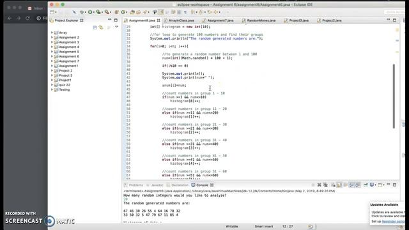Click the Skip All Breakpoints icon

(75, 12)
